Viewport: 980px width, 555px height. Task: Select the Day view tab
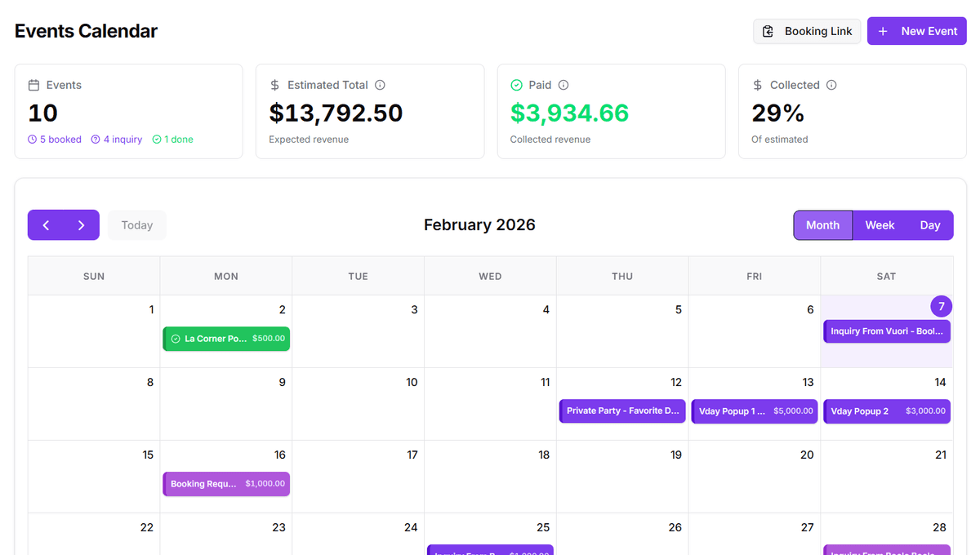tap(930, 224)
